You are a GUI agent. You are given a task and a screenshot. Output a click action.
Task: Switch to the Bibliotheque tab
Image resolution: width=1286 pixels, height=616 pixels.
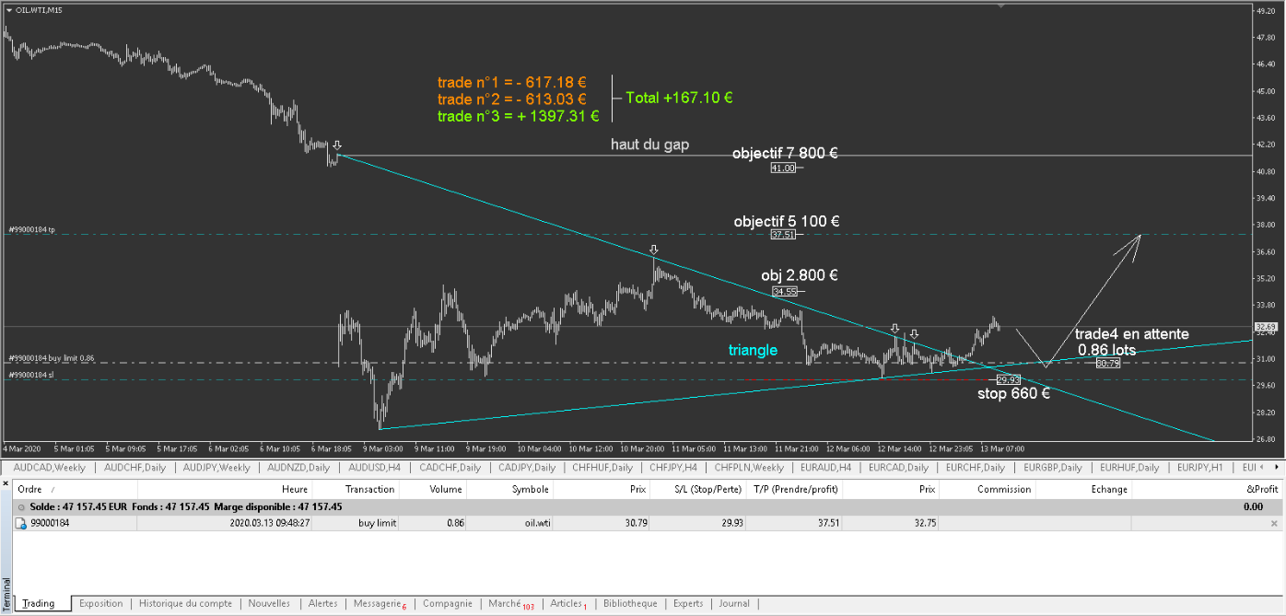click(630, 604)
